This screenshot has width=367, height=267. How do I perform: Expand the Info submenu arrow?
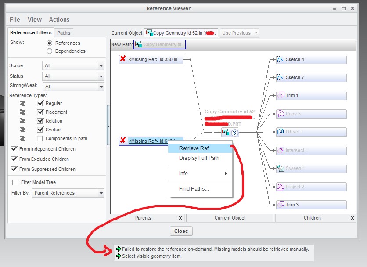point(226,173)
